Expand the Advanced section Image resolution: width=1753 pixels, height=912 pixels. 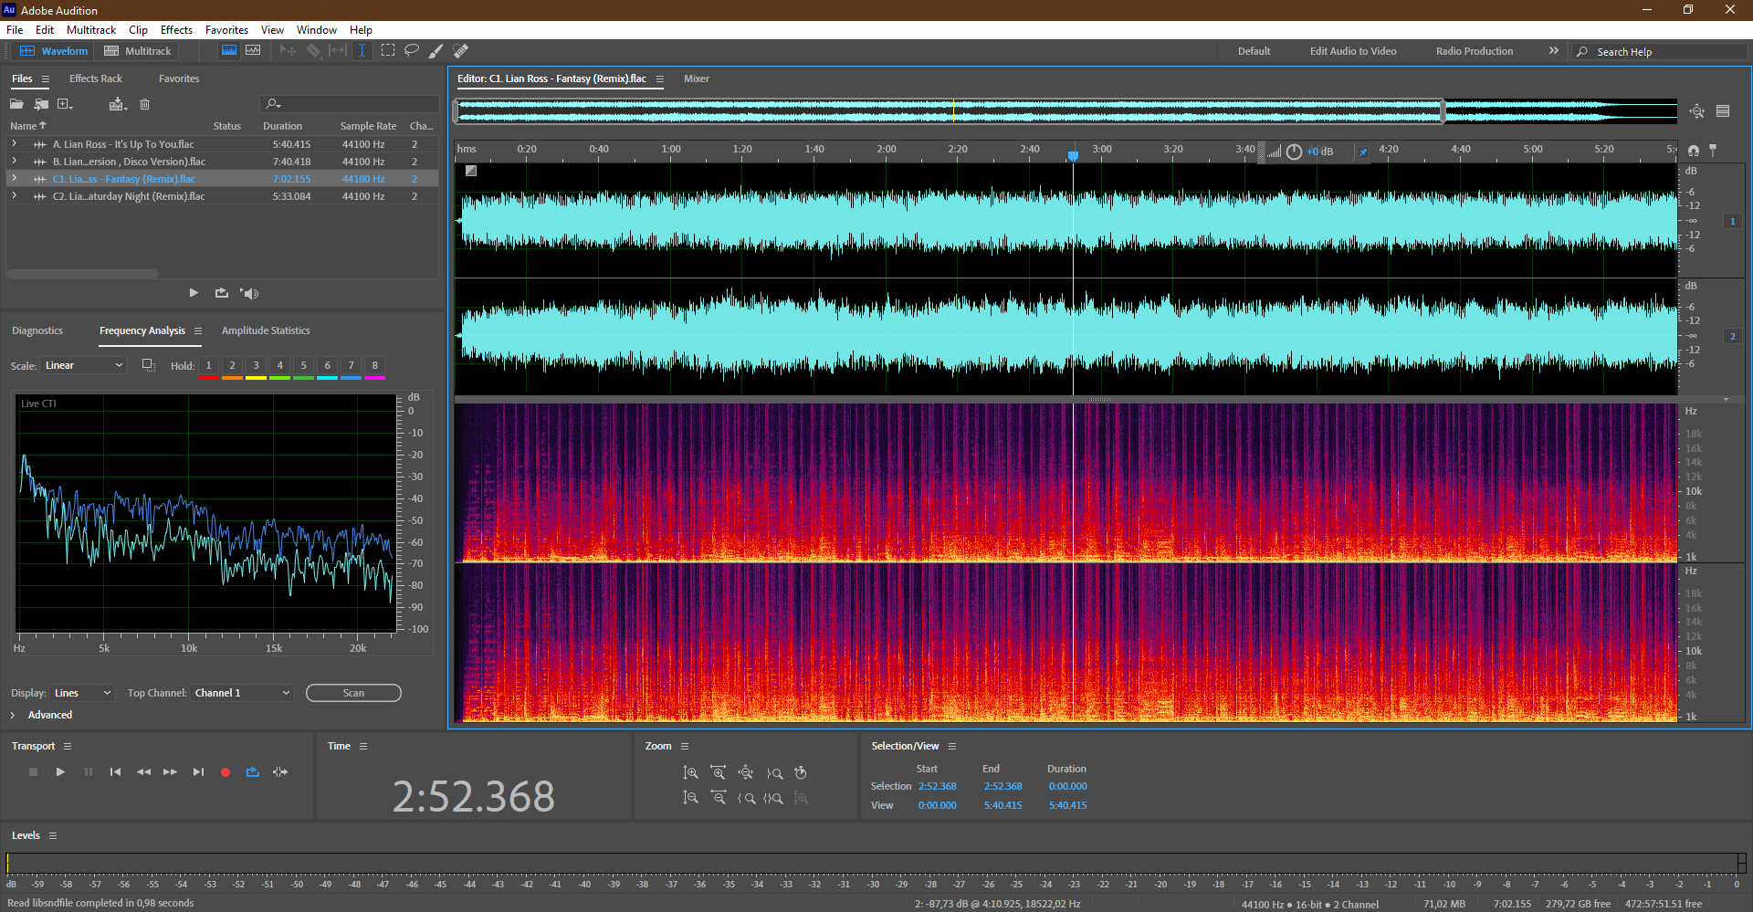(13, 715)
